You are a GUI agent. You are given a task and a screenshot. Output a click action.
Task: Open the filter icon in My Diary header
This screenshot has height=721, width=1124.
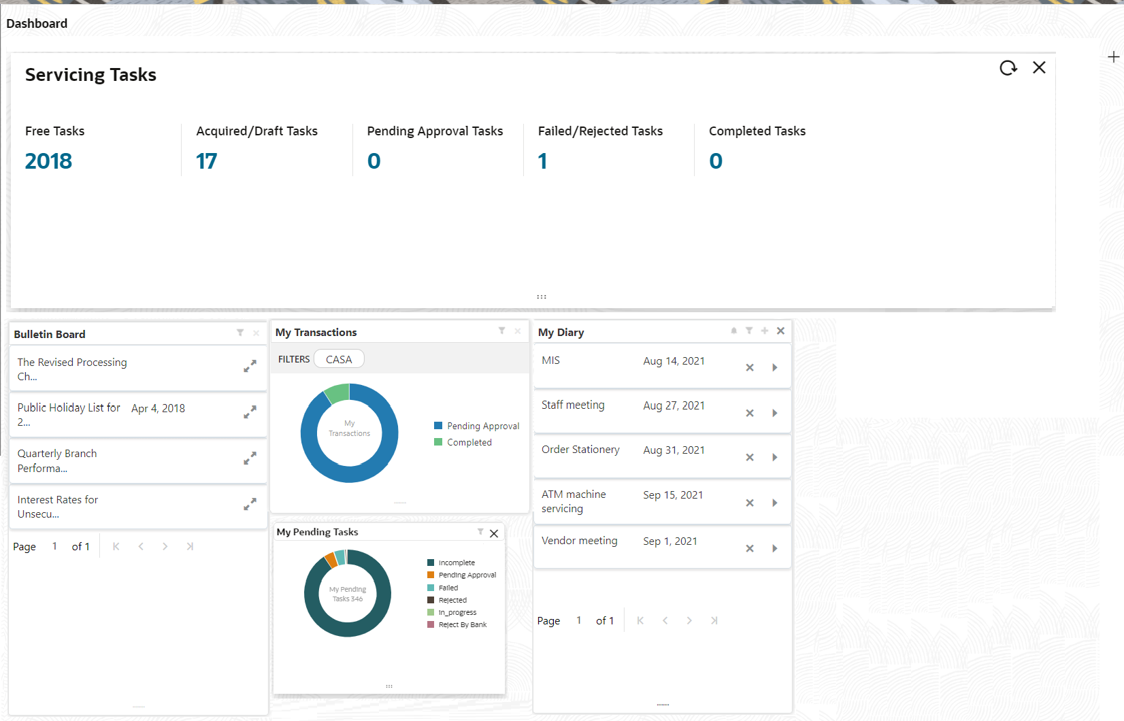(749, 331)
